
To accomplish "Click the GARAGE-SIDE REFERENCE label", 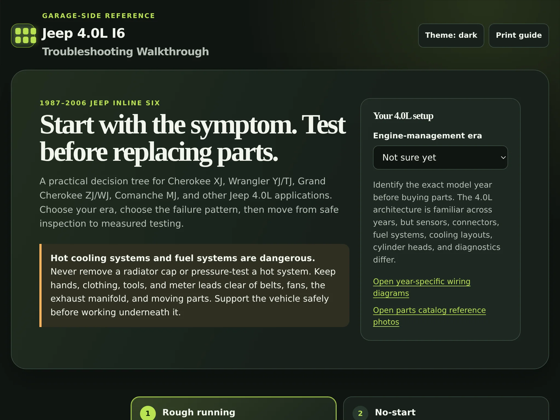I will (98, 16).
